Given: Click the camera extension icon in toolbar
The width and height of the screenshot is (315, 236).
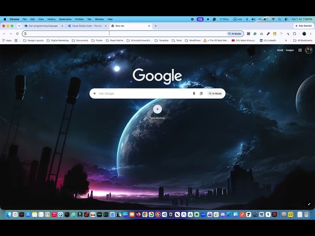Looking at the screenshot, I should pyautogui.click(x=261, y=34).
